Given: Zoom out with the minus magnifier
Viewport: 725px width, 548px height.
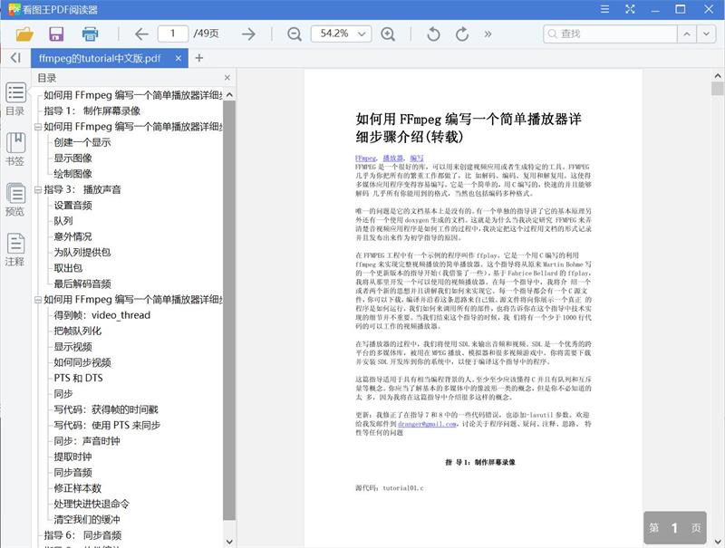Looking at the screenshot, I should 294,34.
